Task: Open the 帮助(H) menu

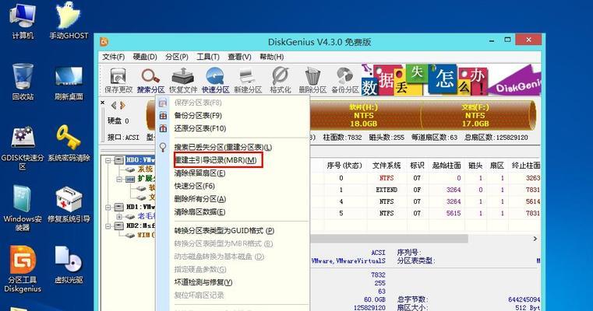Action: click(x=271, y=57)
